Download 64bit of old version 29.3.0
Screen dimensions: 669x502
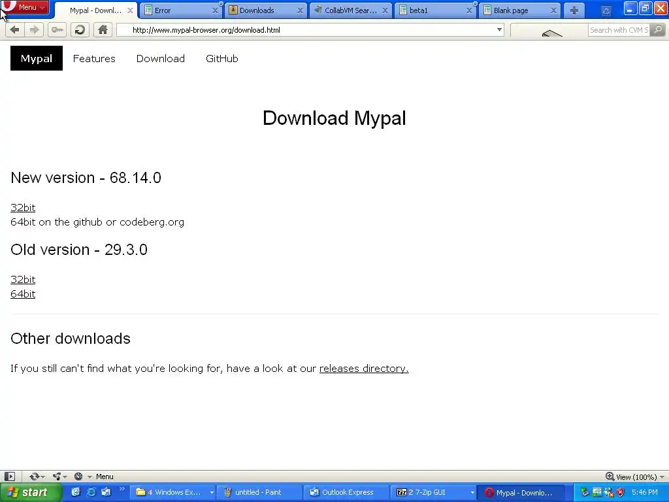23,293
